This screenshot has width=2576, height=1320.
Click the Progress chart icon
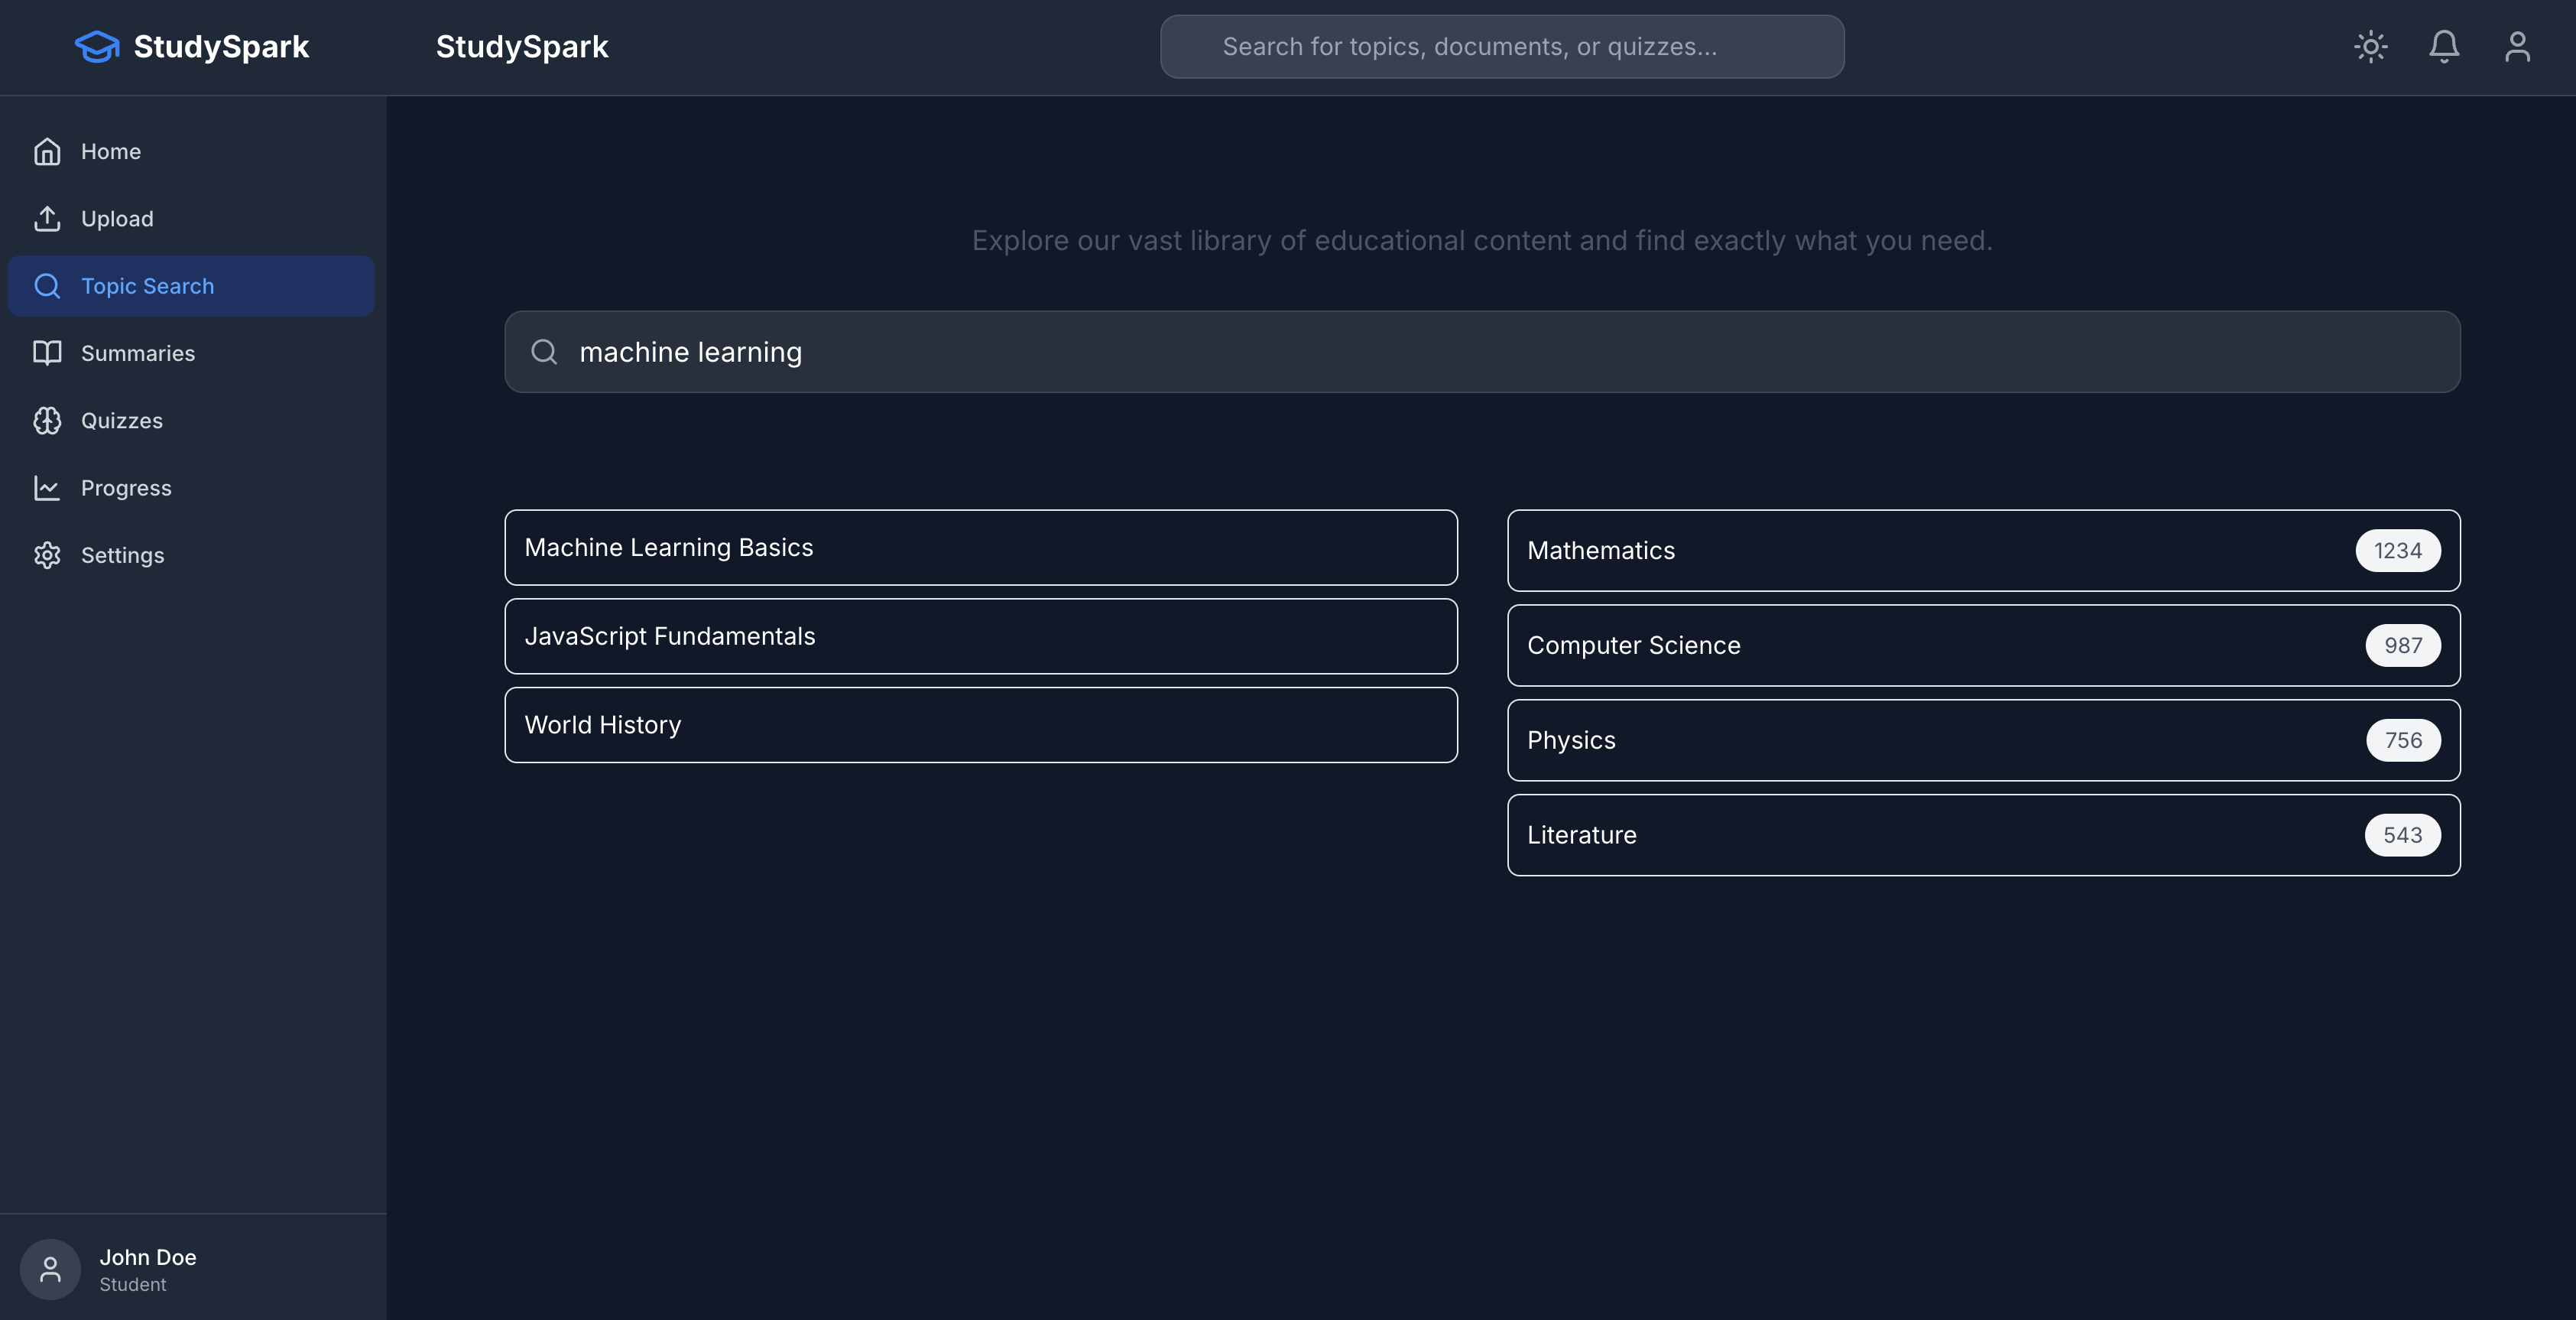point(47,487)
